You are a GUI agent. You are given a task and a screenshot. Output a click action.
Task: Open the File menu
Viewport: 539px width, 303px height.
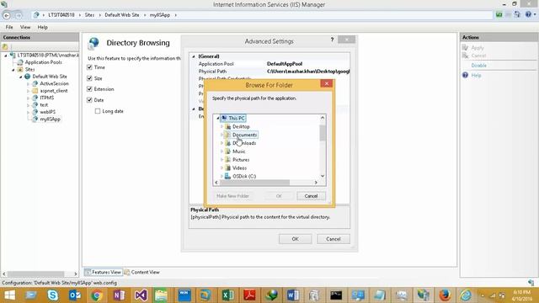click(9, 27)
